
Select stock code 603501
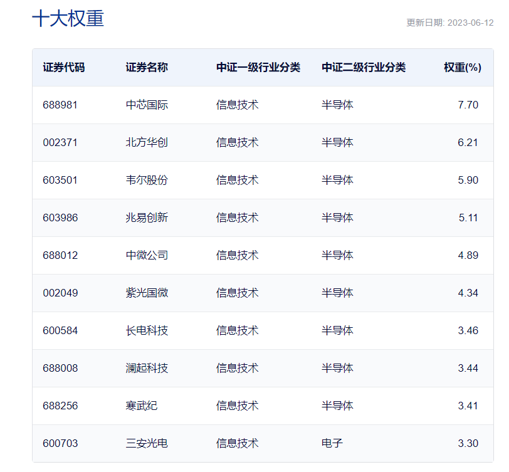point(60,180)
